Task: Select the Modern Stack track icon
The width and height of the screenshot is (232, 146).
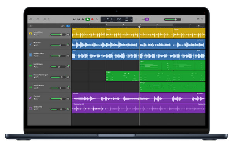Action: [31, 55]
